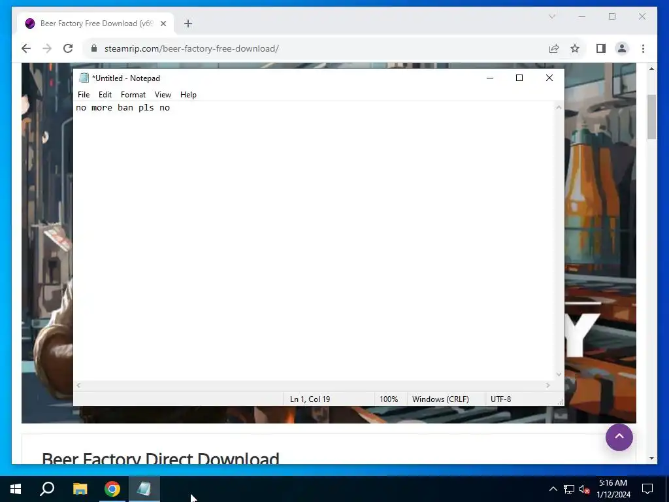Screen dimensions: 669x502
Task: Click the 'Beer Factory Direct Download' heading
Action: click(x=161, y=459)
